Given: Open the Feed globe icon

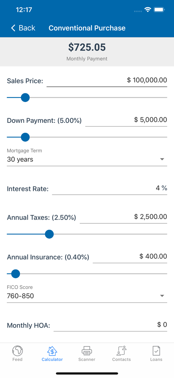Looking at the screenshot, I should point(17,351).
